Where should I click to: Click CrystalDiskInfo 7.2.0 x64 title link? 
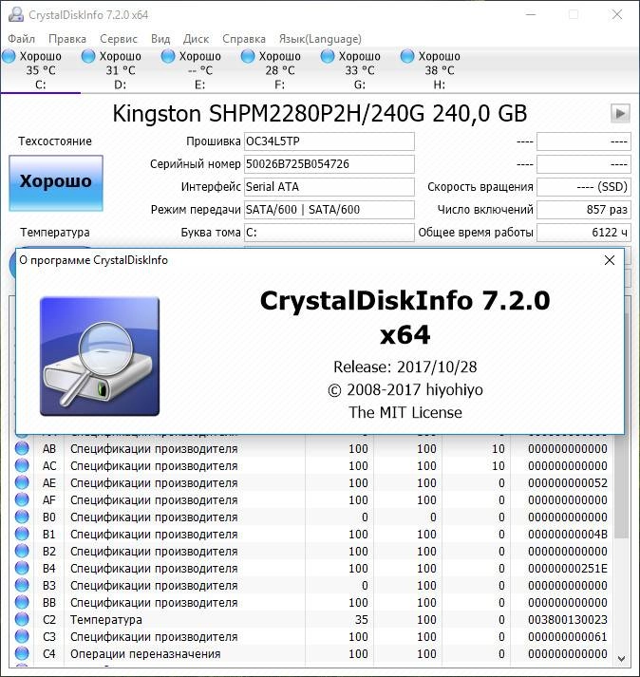pos(405,317)
